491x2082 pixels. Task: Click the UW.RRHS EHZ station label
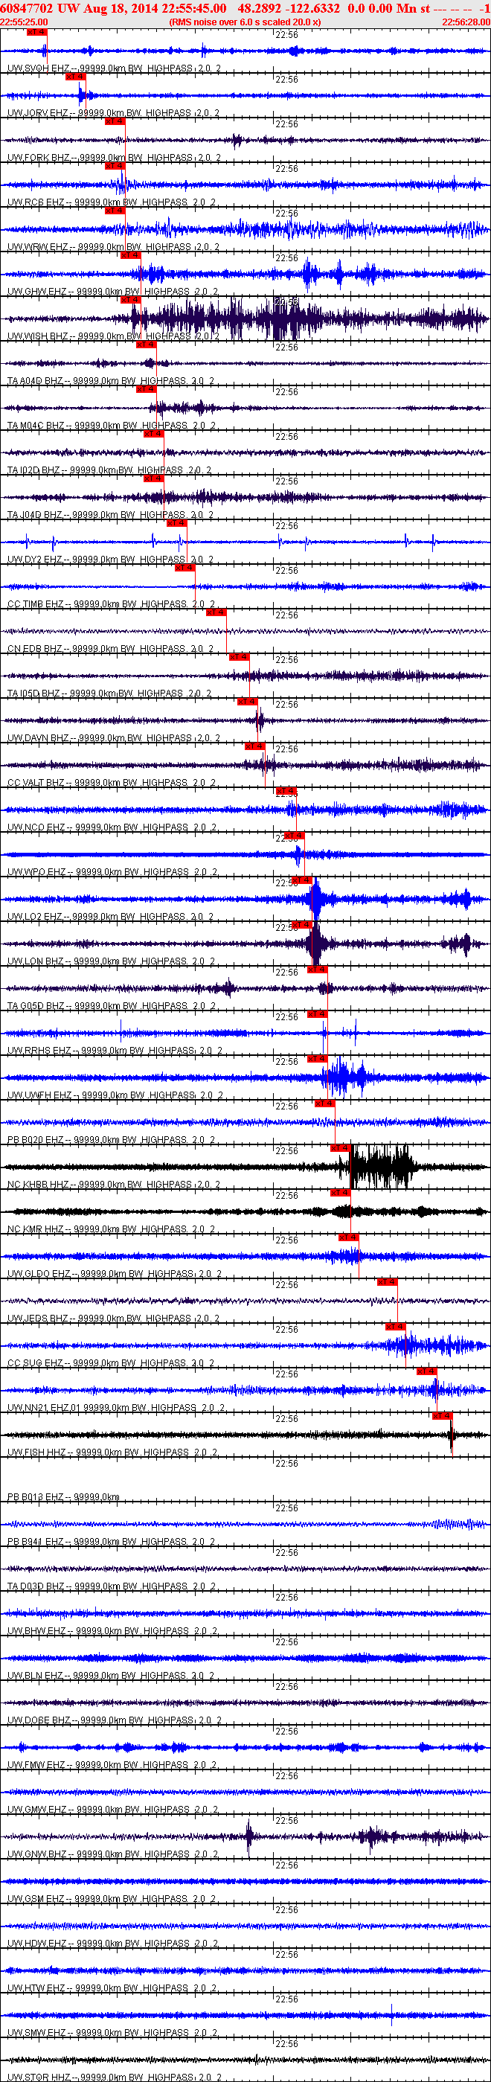click(x=115, y=1051)
